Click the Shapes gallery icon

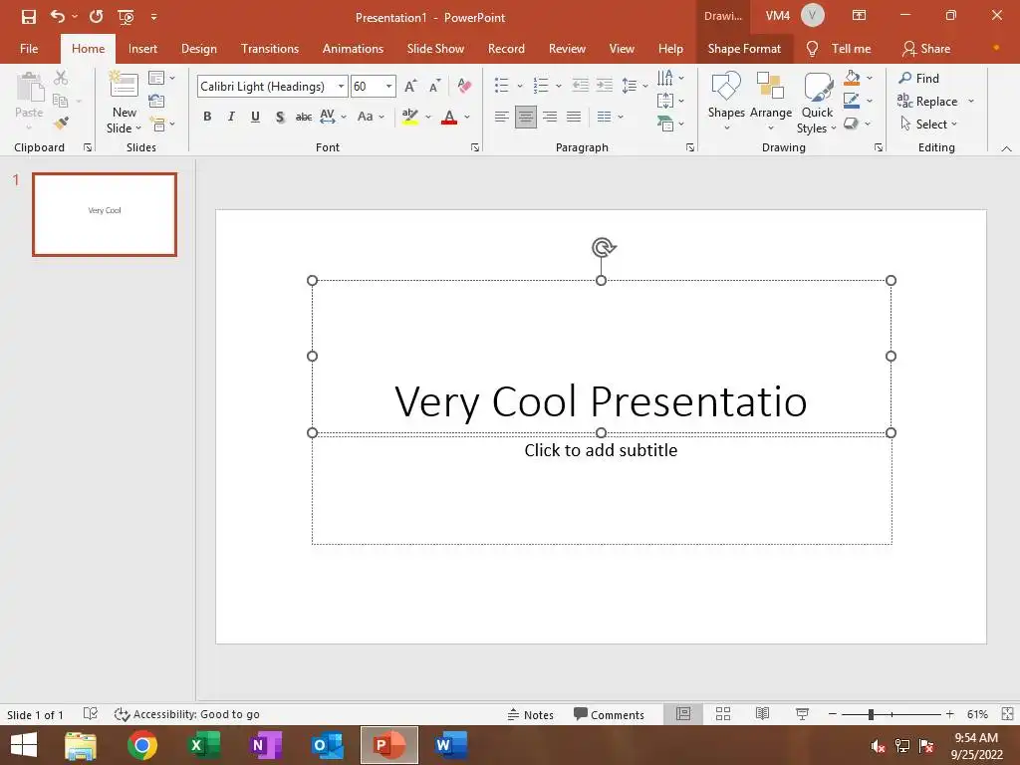[x=726, y=88]
